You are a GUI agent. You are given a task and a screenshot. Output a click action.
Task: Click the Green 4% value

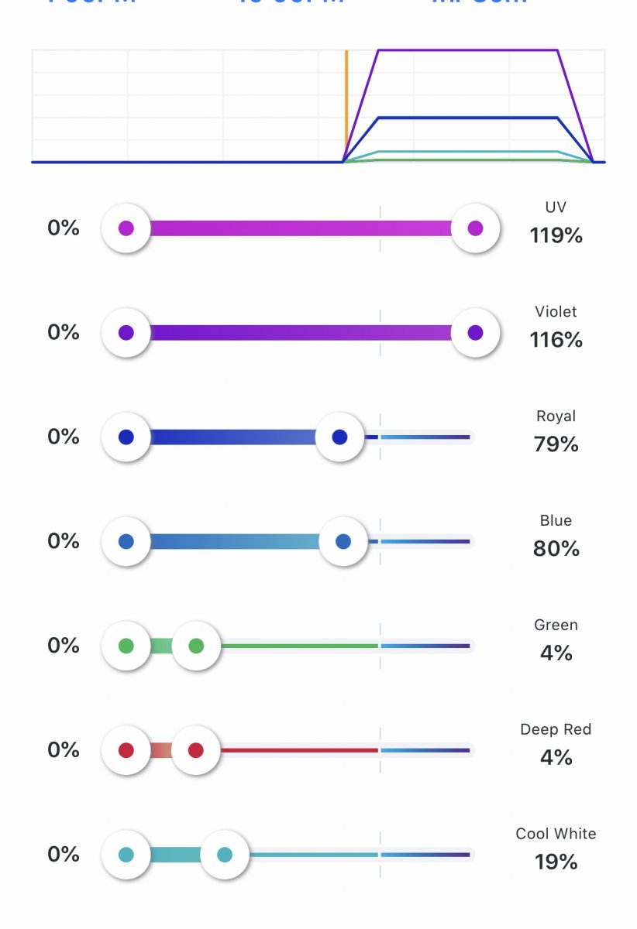point(556,653)
